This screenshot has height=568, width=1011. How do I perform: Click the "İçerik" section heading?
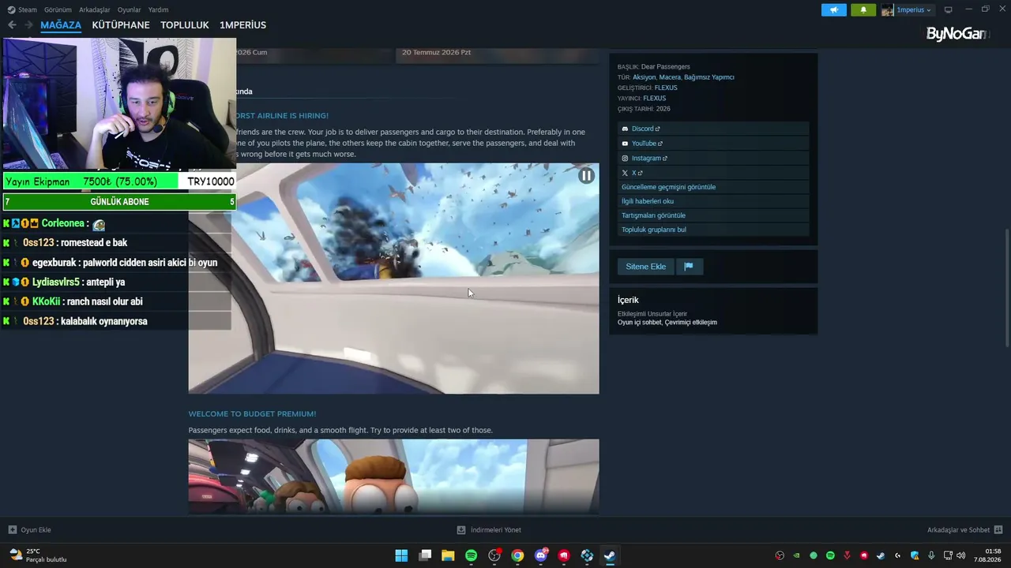[x=628, y=300]
